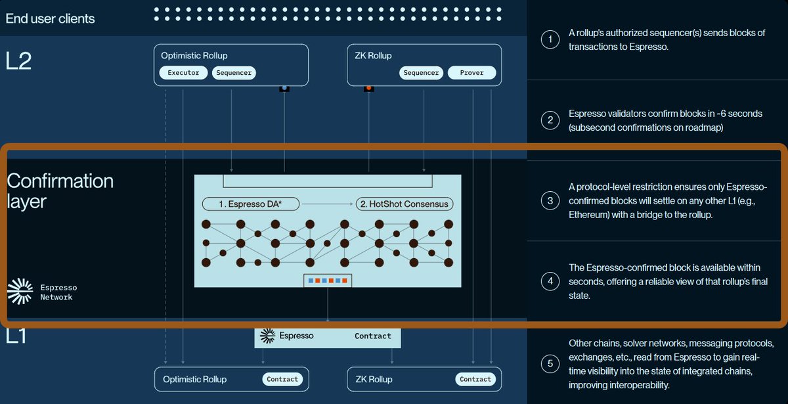
Task: Click the circled number 3 step marker
Action: point(550,201)
